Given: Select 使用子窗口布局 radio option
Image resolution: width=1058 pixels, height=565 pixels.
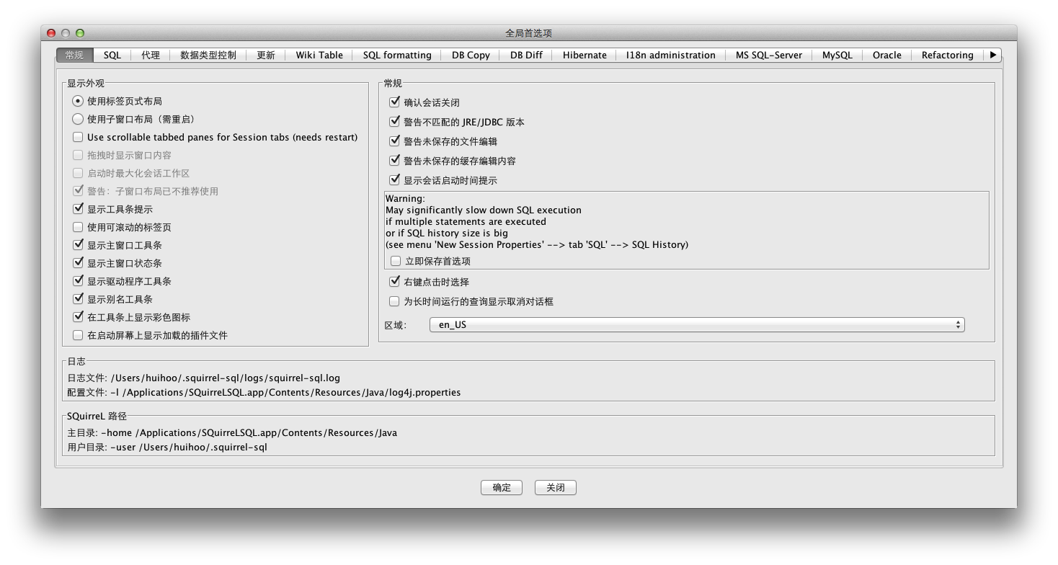Looking at the screenshot, I should [78, 120].
